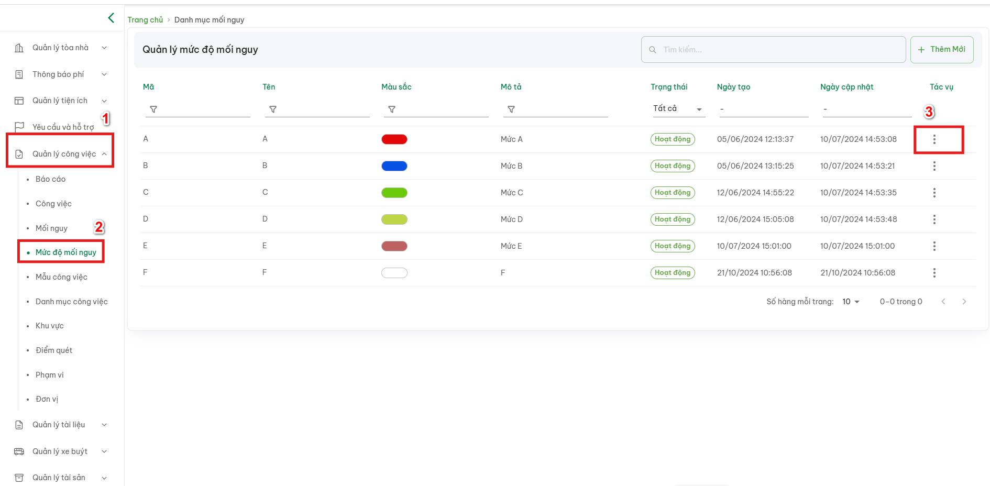Open action menu for row D
This screenshot has height=486, width=990.
click(934, 219)
